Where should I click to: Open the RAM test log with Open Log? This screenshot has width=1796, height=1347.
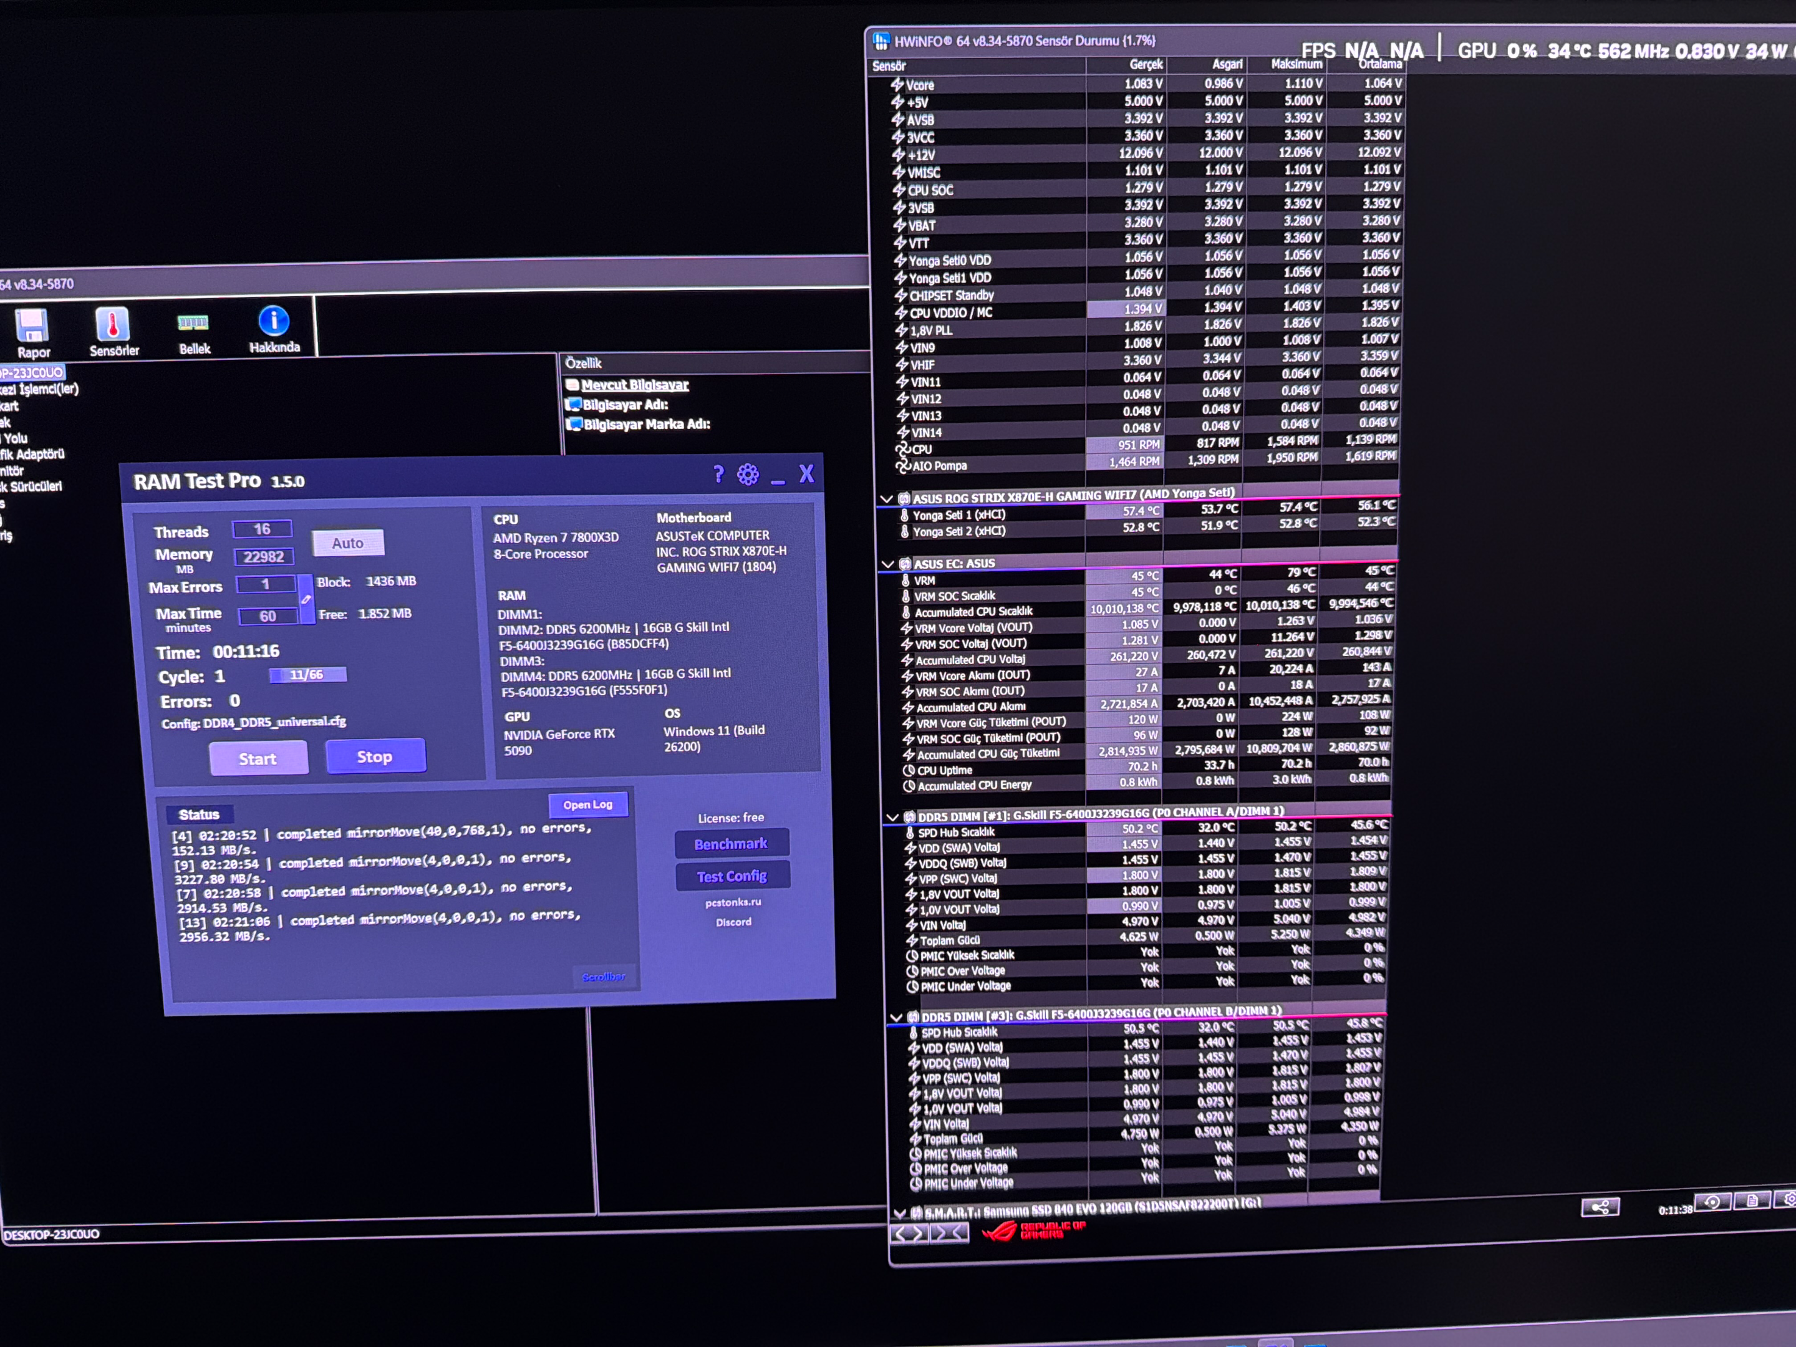[588, 804]
